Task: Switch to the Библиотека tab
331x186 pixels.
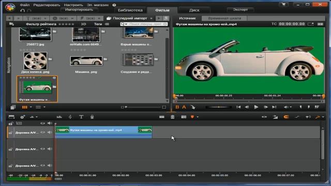Action: pyautogui.click(x=130, y=10)
